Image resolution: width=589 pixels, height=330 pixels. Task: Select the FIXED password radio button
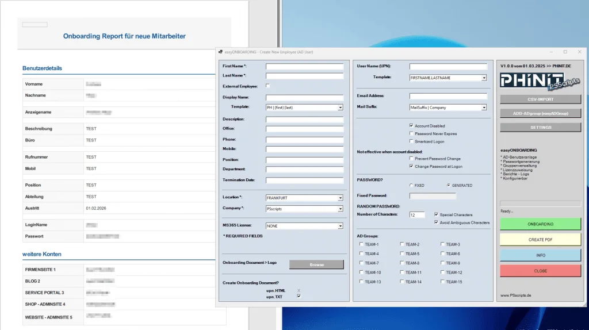(410, 186)
